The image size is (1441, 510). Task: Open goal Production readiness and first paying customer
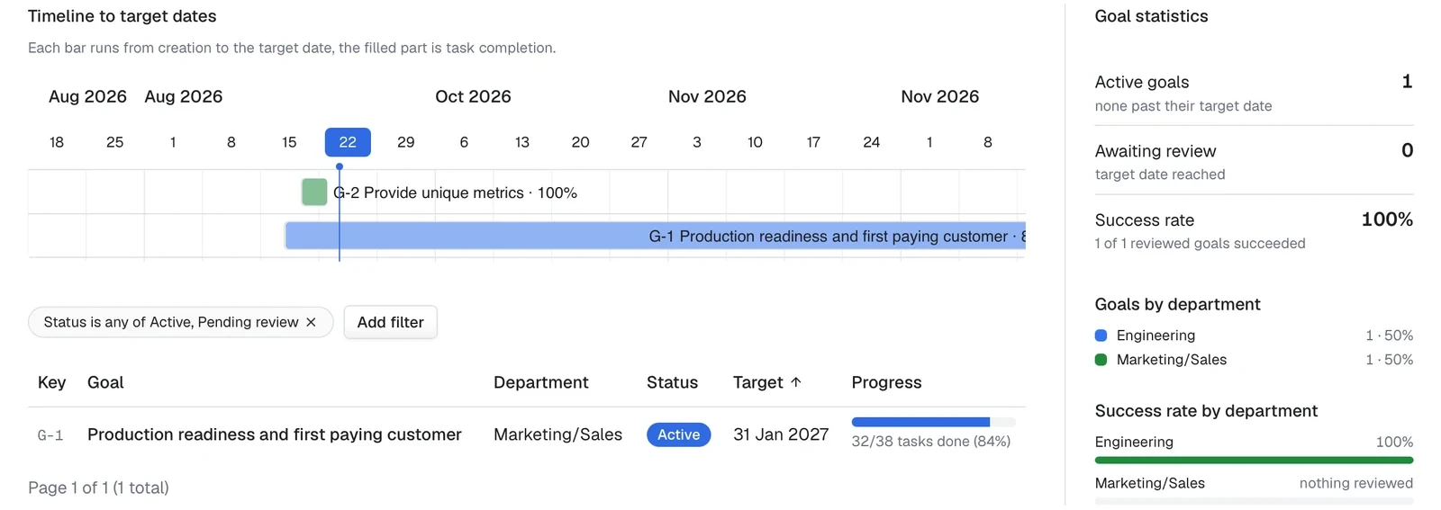click(x=275, y=434)
